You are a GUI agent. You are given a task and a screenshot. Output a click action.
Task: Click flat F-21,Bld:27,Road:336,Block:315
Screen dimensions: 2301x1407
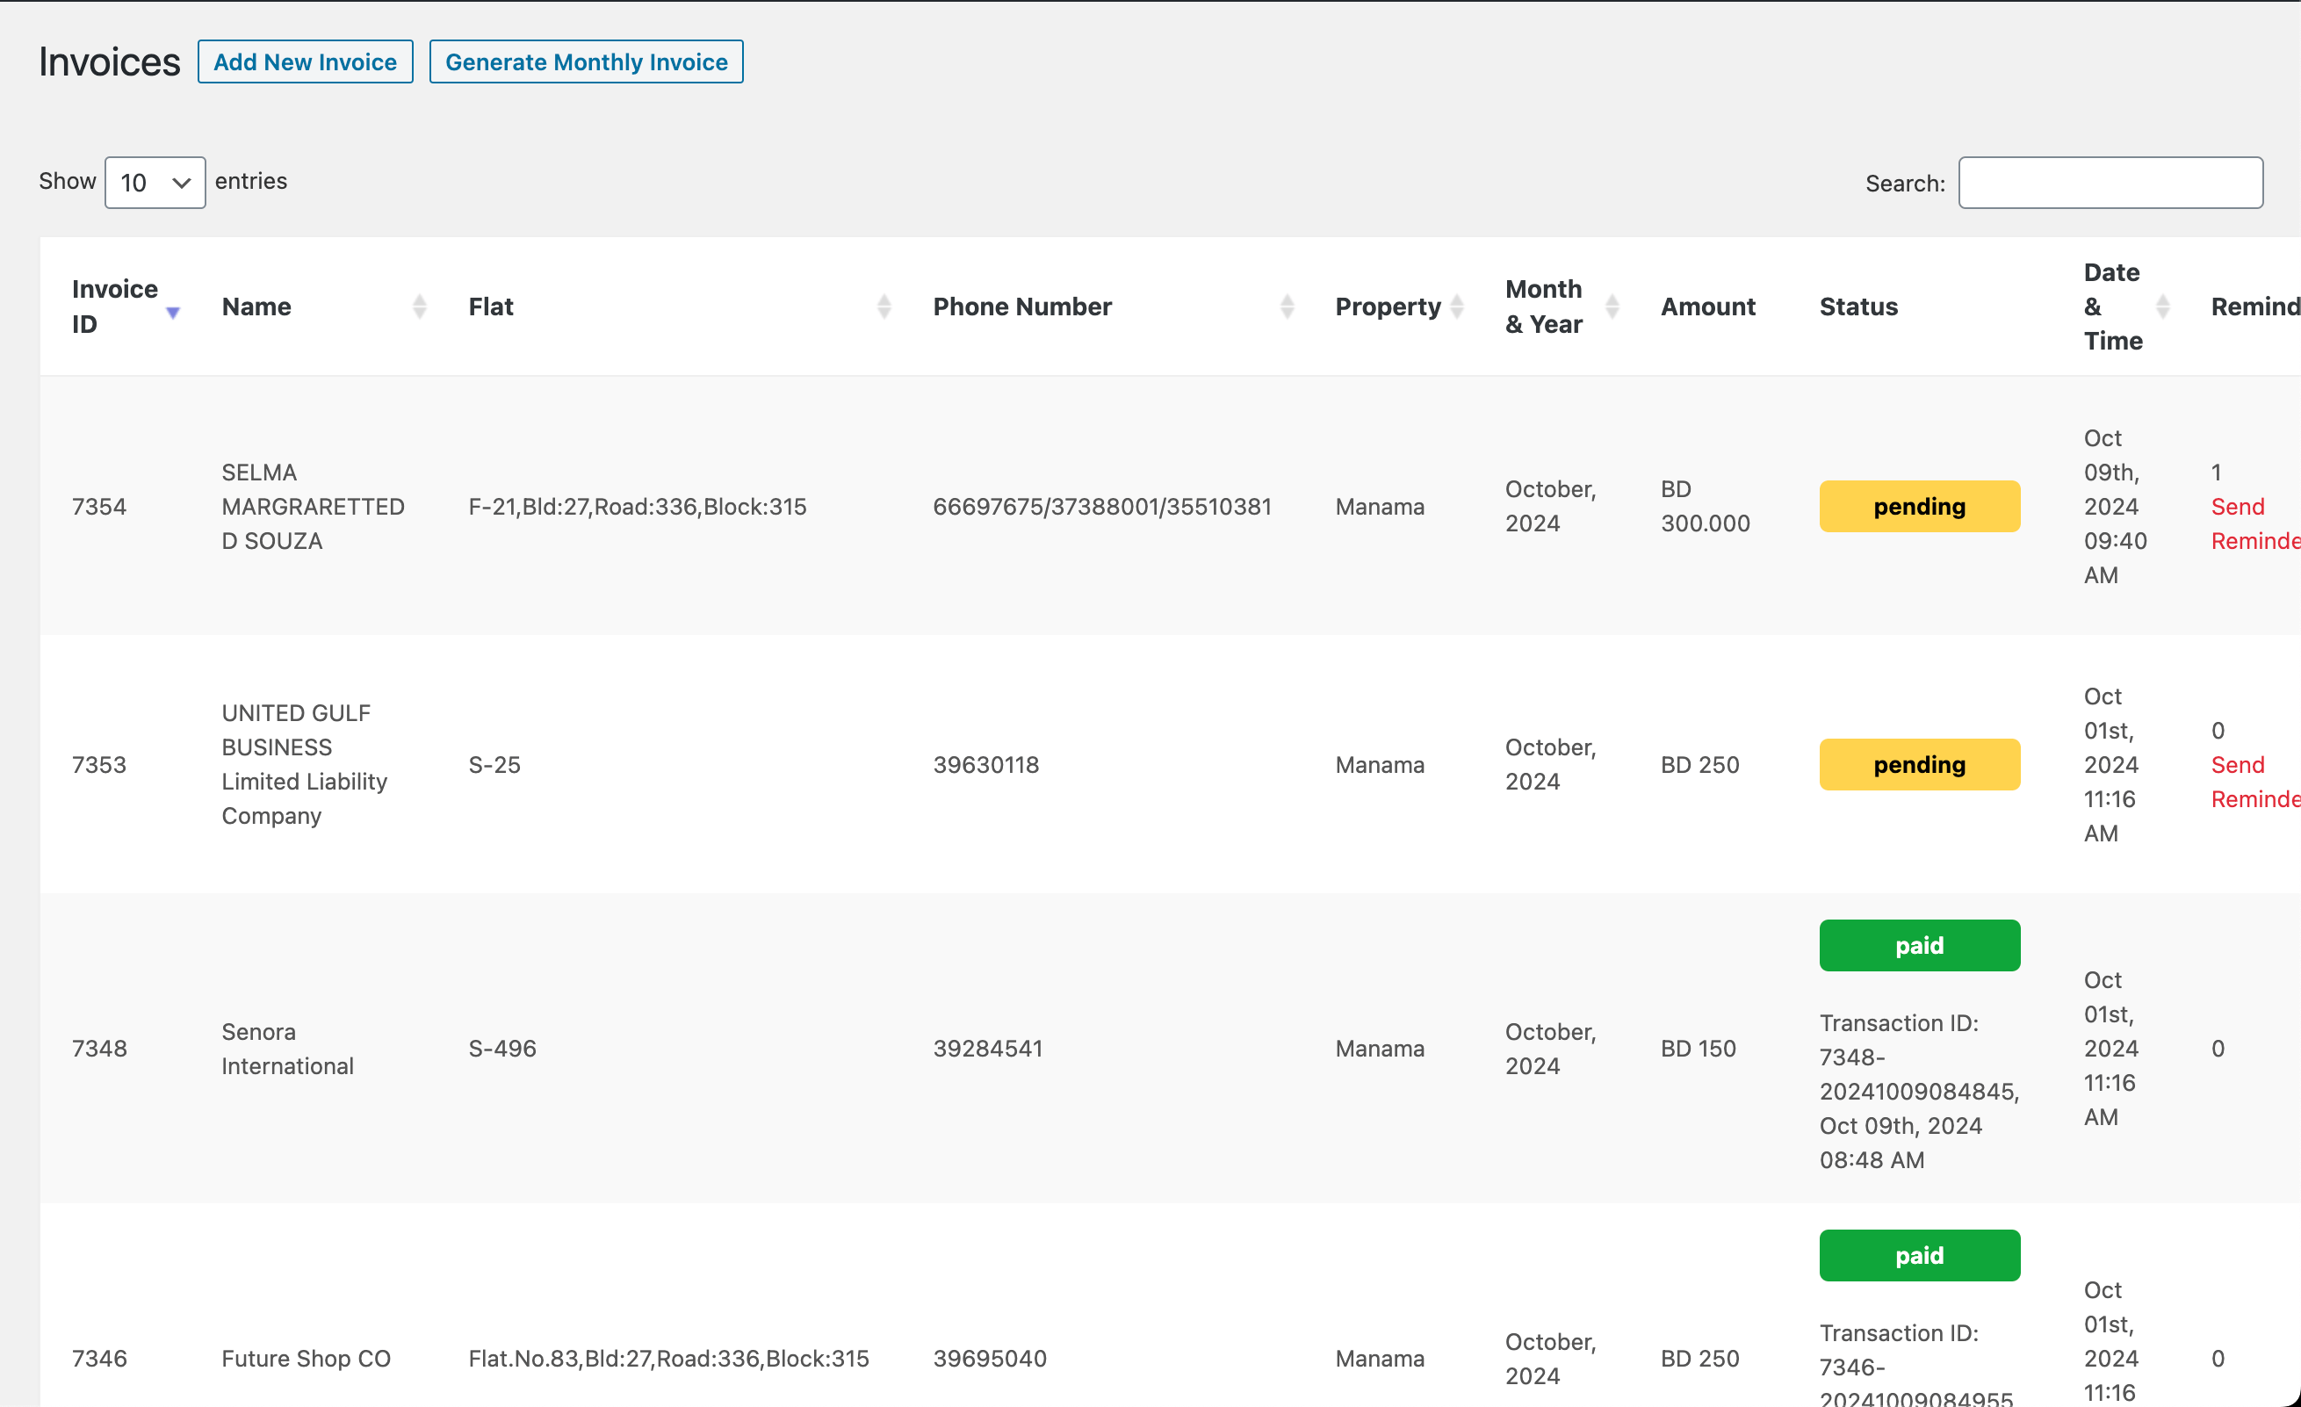[x=638, y=507]
